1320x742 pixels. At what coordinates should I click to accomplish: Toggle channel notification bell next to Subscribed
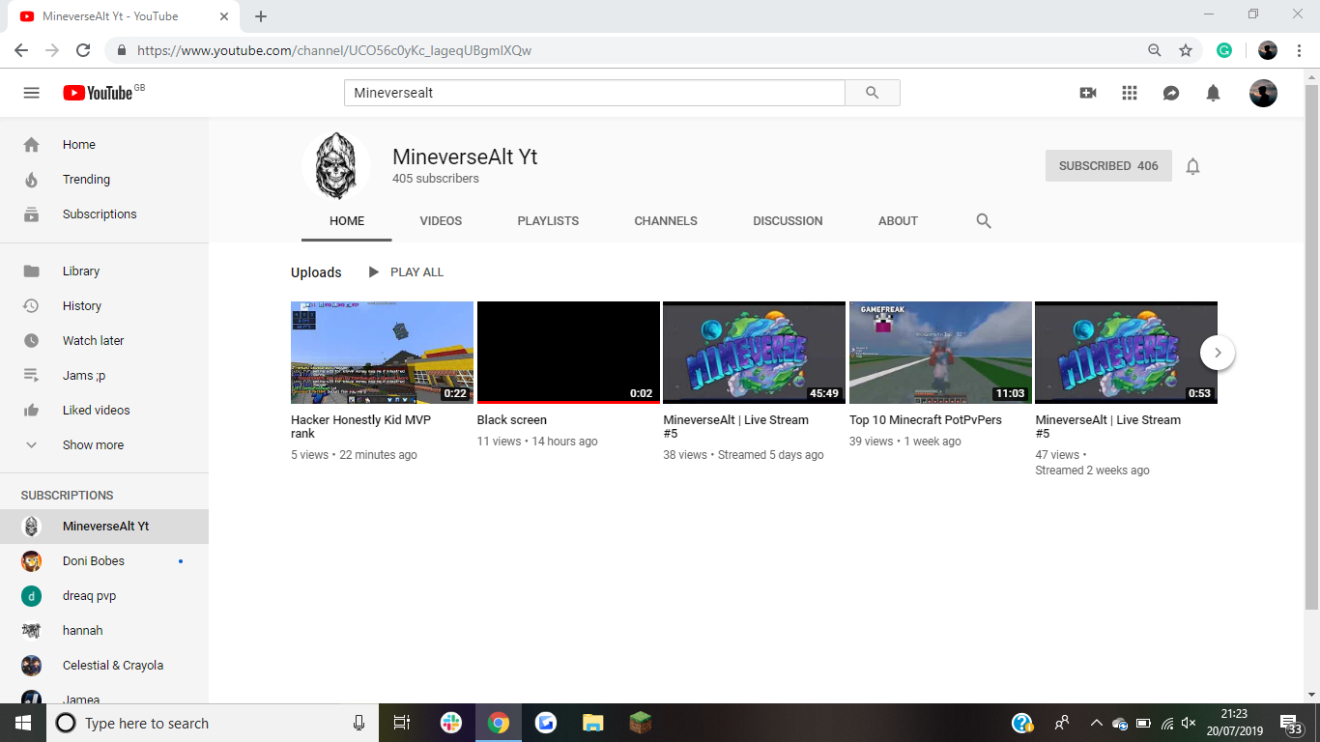tap(1192, 166)
